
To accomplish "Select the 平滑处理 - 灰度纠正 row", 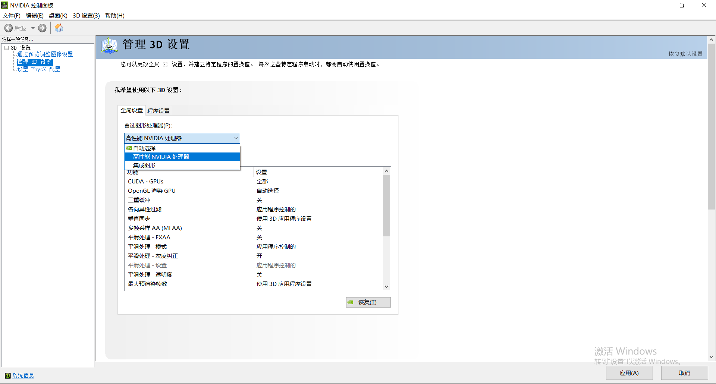I will (x=254, y=256).
